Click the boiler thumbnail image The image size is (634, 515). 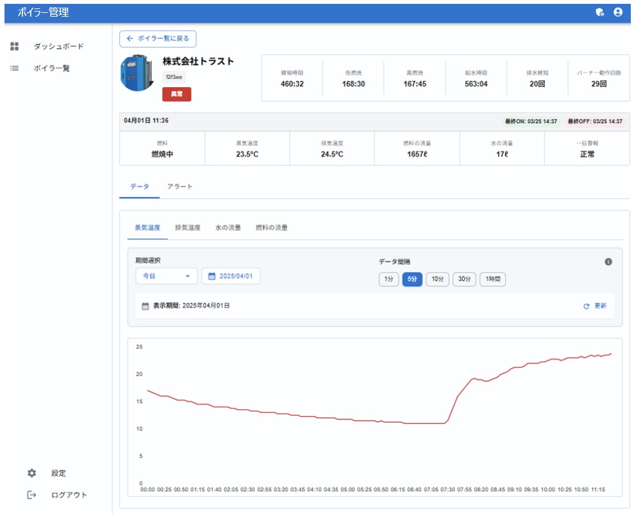136,75
